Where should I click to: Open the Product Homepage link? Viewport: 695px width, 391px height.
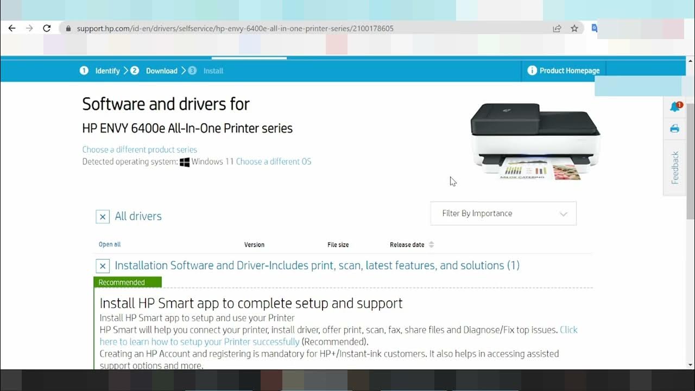(570, 71)
